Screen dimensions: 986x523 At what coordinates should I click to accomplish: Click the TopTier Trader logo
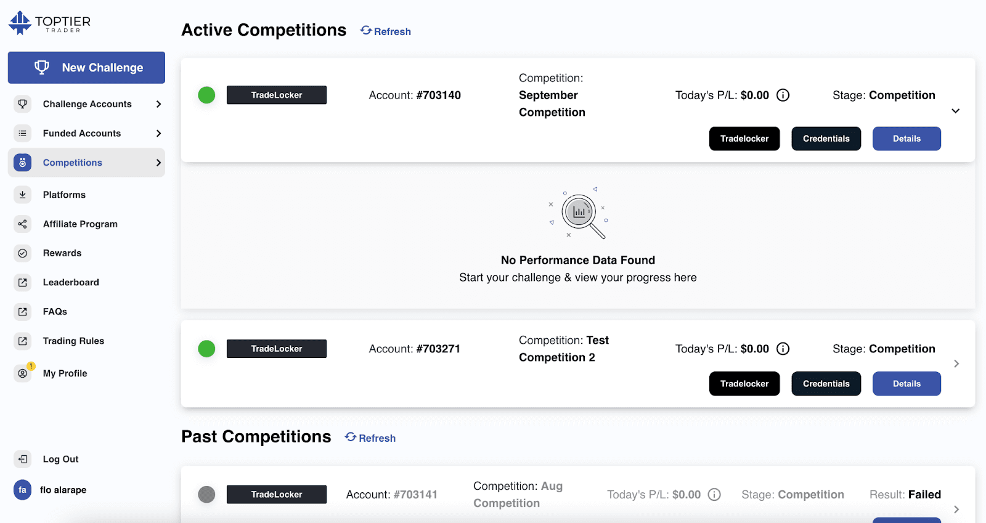click(x=49, y=23)
